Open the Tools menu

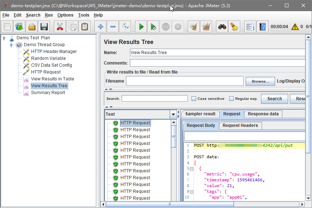tap(84, 15)
